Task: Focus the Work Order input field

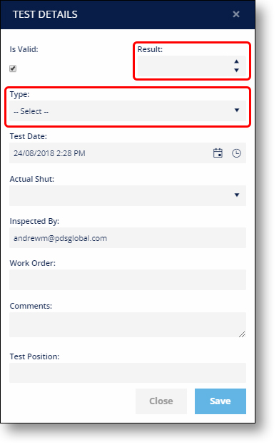Action: [128, 279]
